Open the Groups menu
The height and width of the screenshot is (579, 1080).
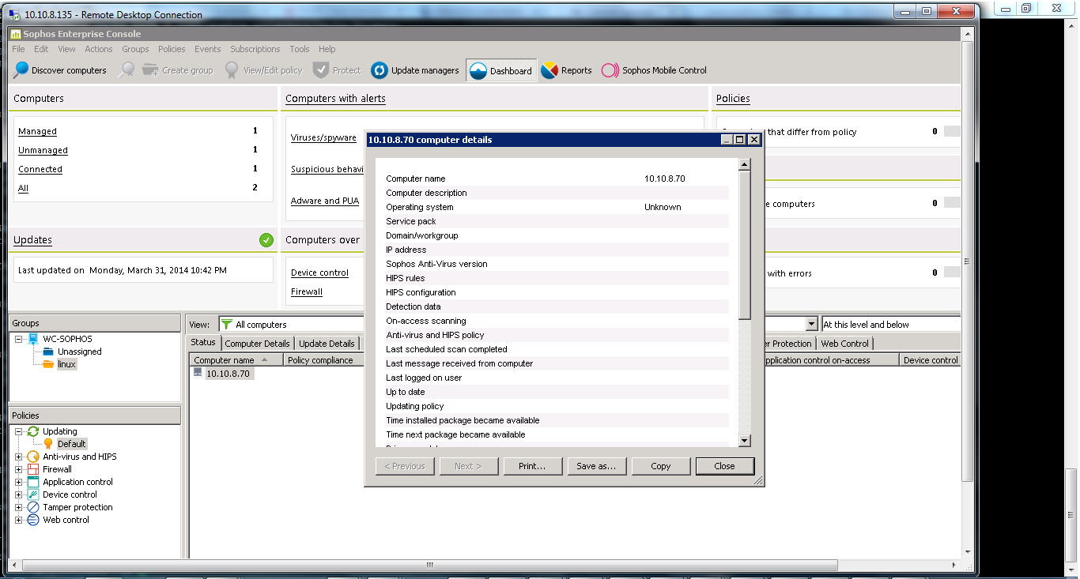tap(135, 49)
